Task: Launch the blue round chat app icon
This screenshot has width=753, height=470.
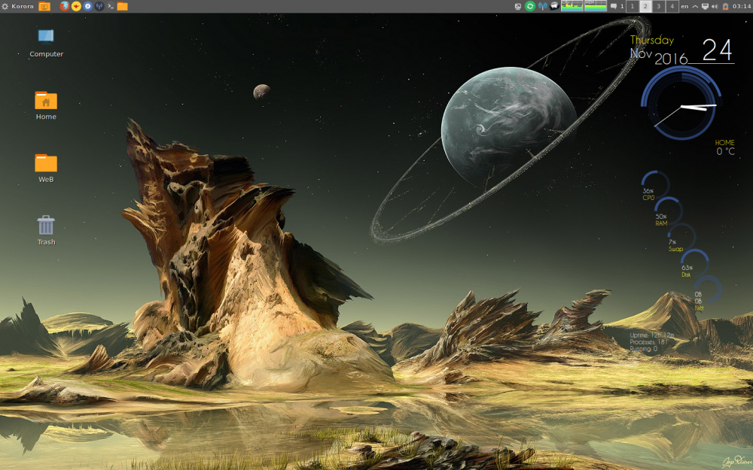Action: (x=87, y=6)
